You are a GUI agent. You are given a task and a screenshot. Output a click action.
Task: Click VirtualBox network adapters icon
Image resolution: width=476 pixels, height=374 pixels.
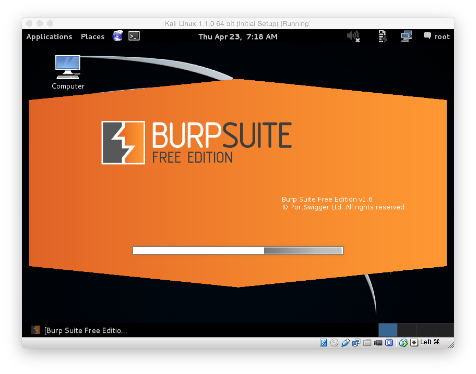(356, 343)
